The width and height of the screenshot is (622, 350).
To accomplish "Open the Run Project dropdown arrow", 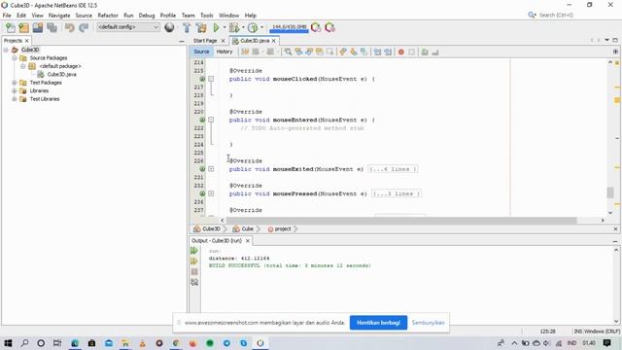I will click(225, 27).
